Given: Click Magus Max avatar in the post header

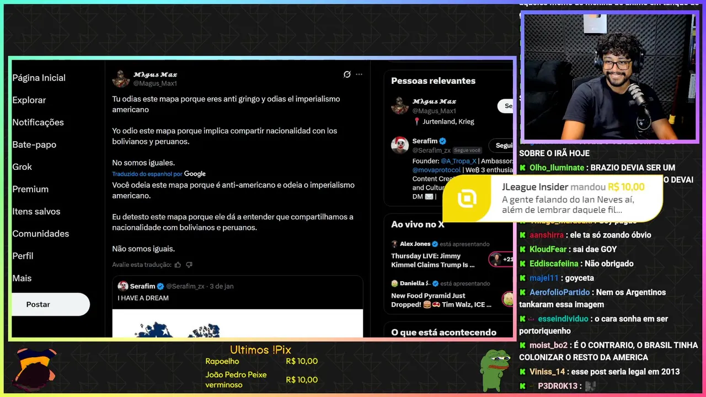Looking at the screenshot, I should (121, 79).
